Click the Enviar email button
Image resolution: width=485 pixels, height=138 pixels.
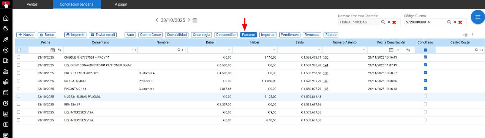103,35
